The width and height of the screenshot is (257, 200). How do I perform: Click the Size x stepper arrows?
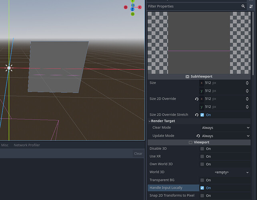(x=247, y=83)
